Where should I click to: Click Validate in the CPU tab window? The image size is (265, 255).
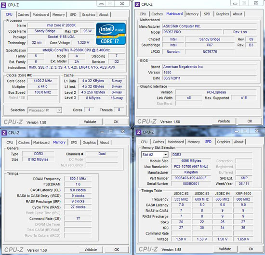pyautogui.click(x=90, y=122)
